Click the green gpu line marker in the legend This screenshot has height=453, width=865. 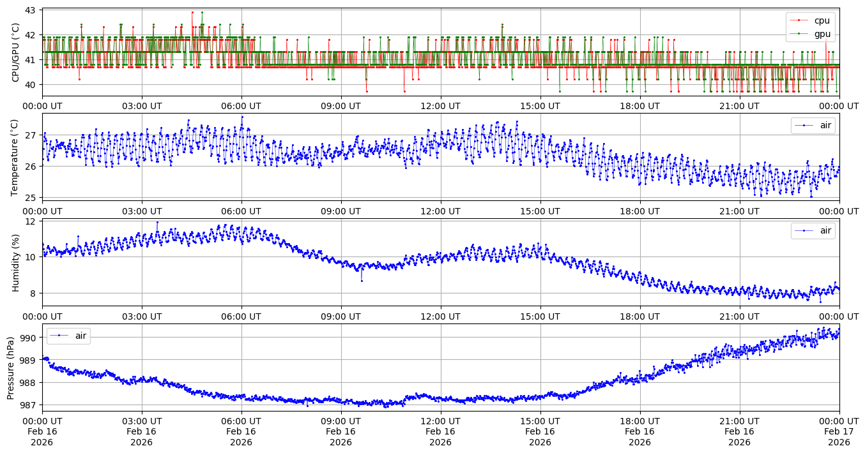800,34
